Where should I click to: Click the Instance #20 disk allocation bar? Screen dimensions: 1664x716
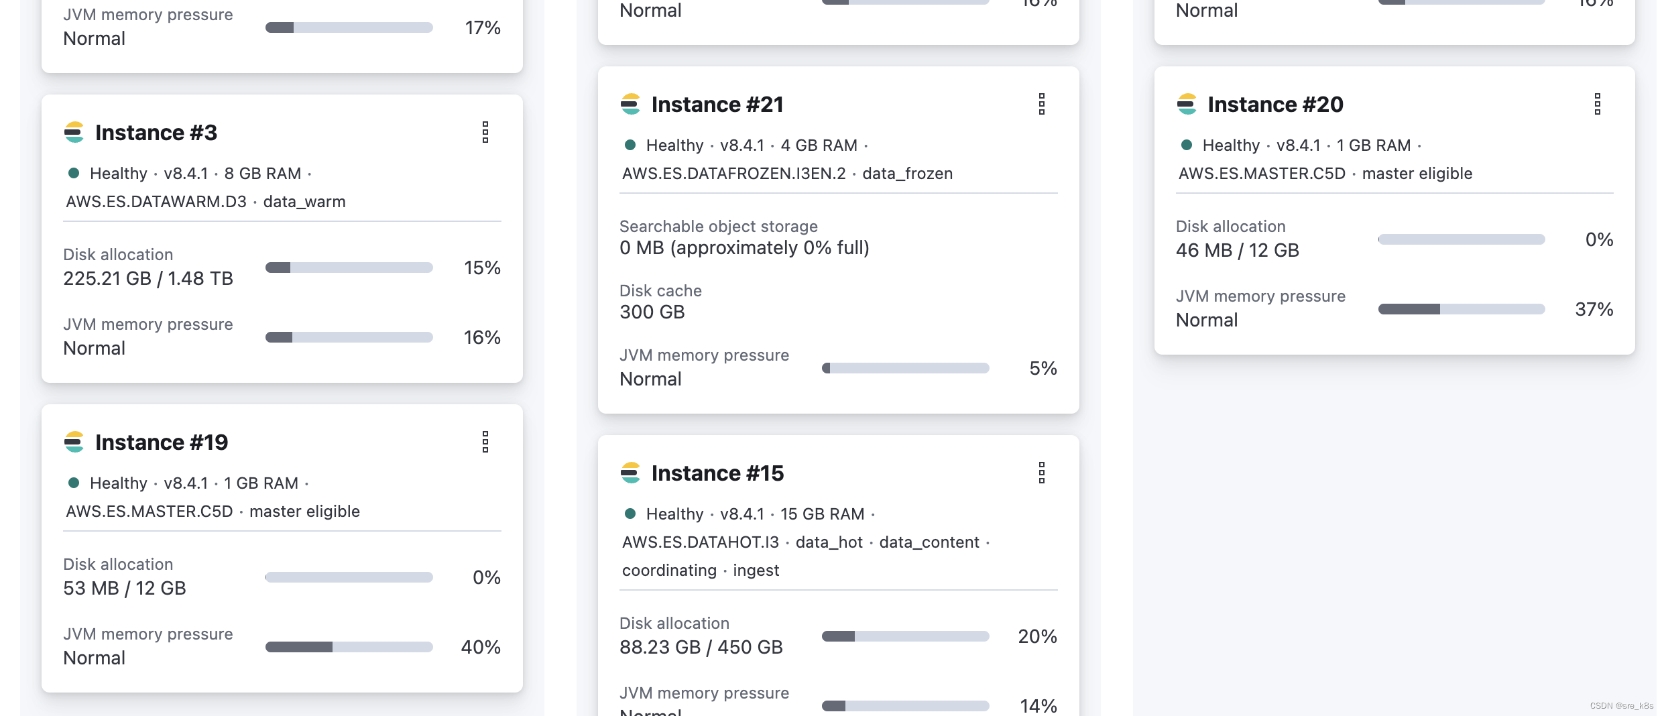tap(1462, 240)
